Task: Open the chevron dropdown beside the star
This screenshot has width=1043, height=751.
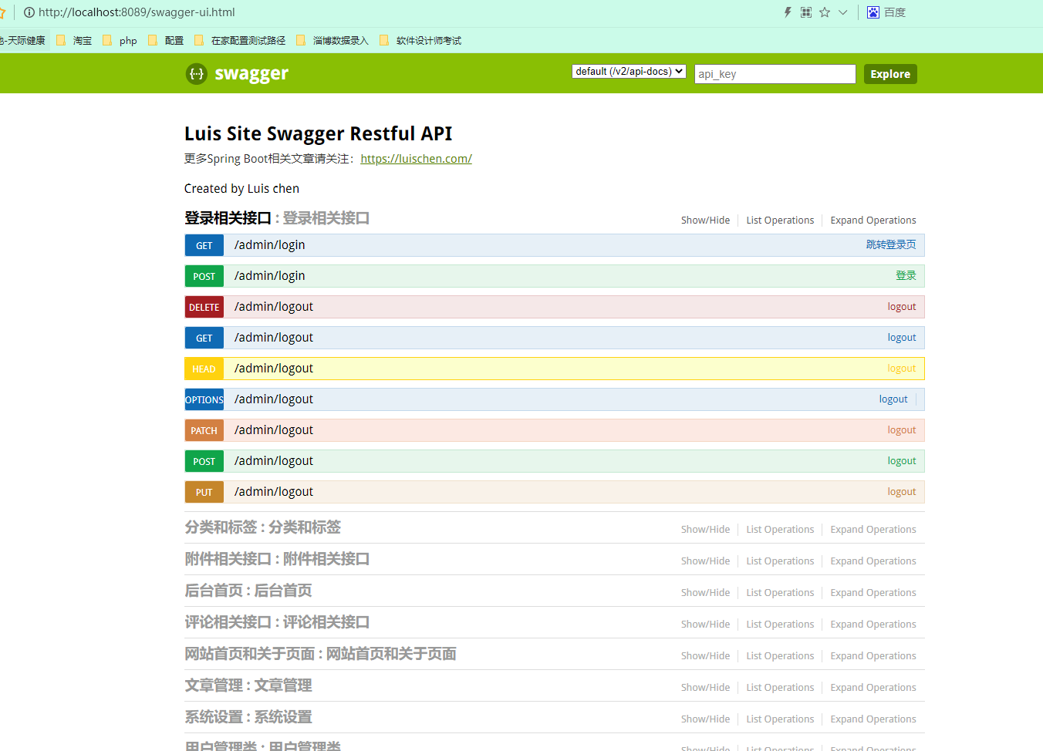Action: click(843, 12)
